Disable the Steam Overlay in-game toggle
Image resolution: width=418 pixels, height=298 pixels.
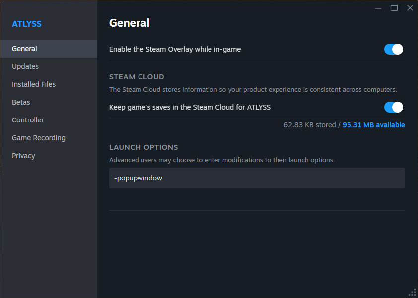[x=394, y=49]
